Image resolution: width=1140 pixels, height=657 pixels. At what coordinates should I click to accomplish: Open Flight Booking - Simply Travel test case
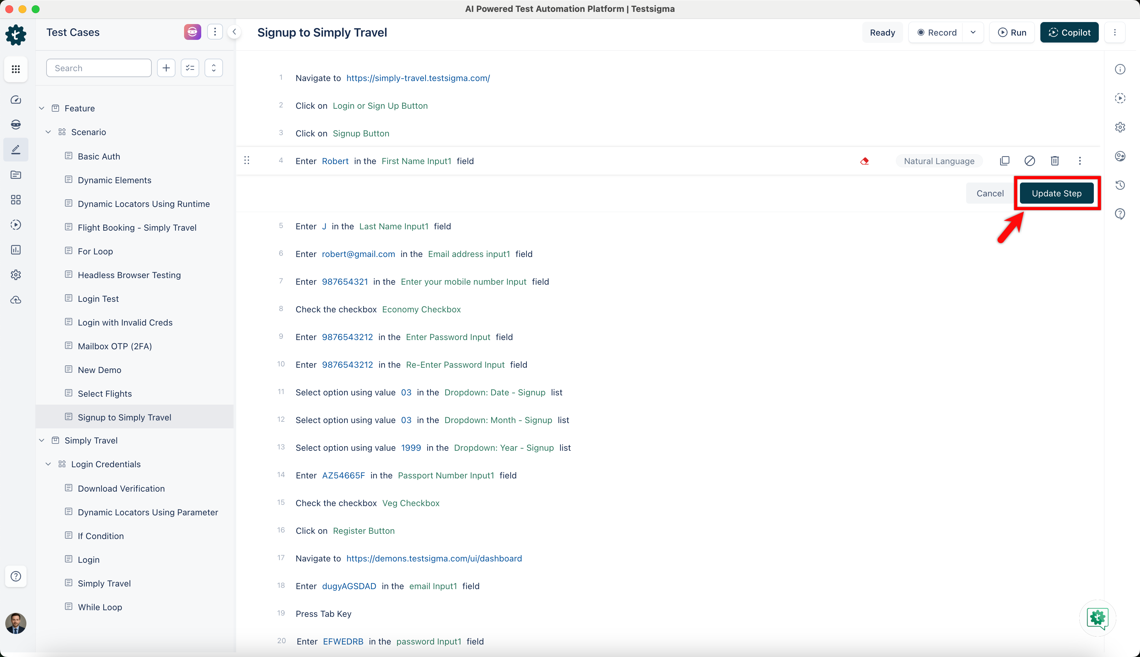click(x=137, y=227)
